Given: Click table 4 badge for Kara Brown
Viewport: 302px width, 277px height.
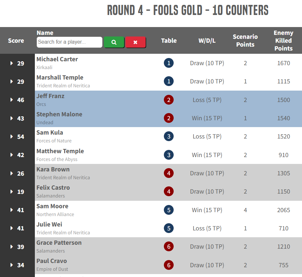Looking at the screenshot, I should 169,173.
